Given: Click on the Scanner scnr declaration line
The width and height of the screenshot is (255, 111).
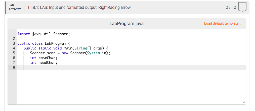Looking at the screenshot, I should pos(70,53).
